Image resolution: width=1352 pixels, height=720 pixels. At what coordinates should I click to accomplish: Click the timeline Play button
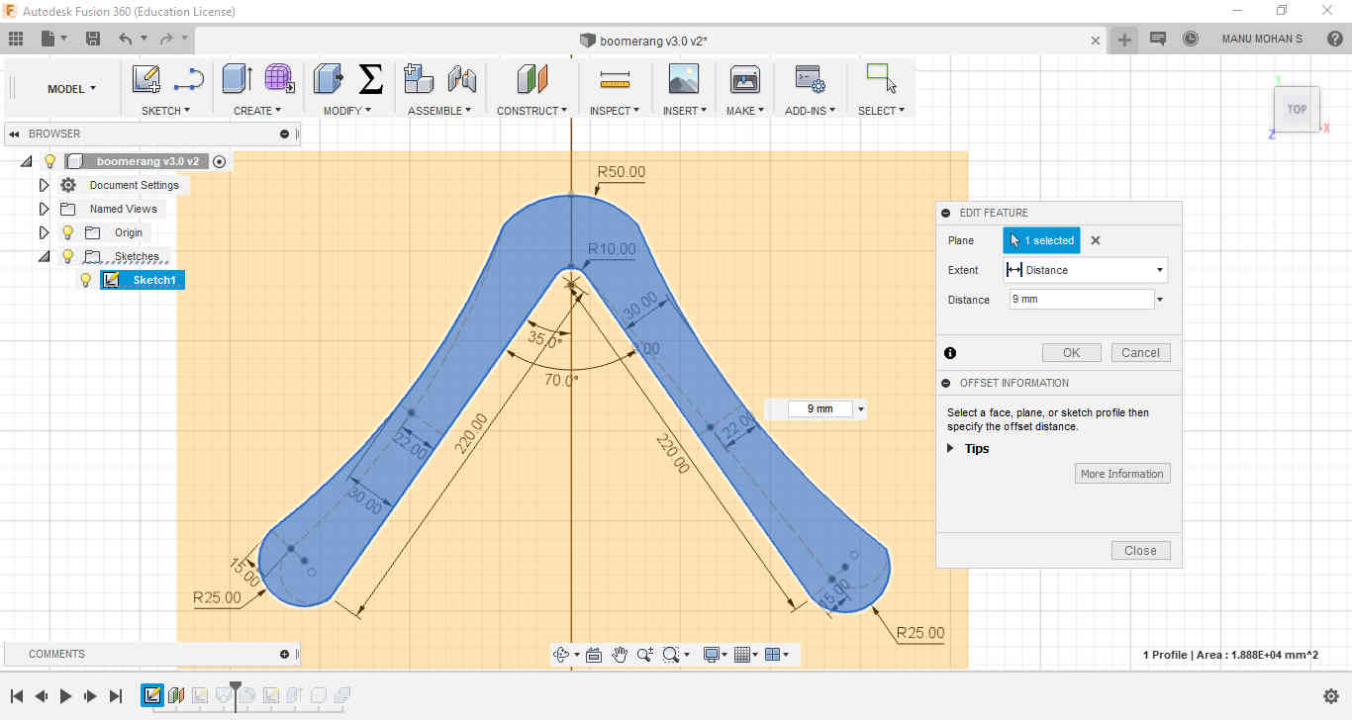pyautogui.click(x=66, y=696)
